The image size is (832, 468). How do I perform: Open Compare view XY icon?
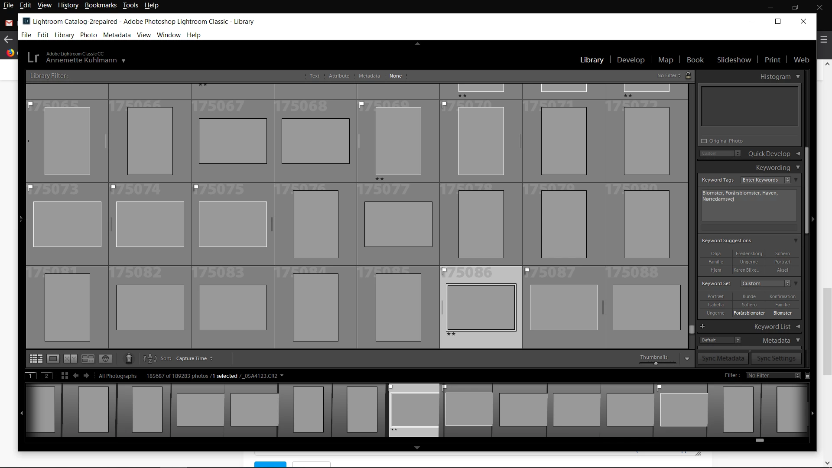[x=70, y=358]
